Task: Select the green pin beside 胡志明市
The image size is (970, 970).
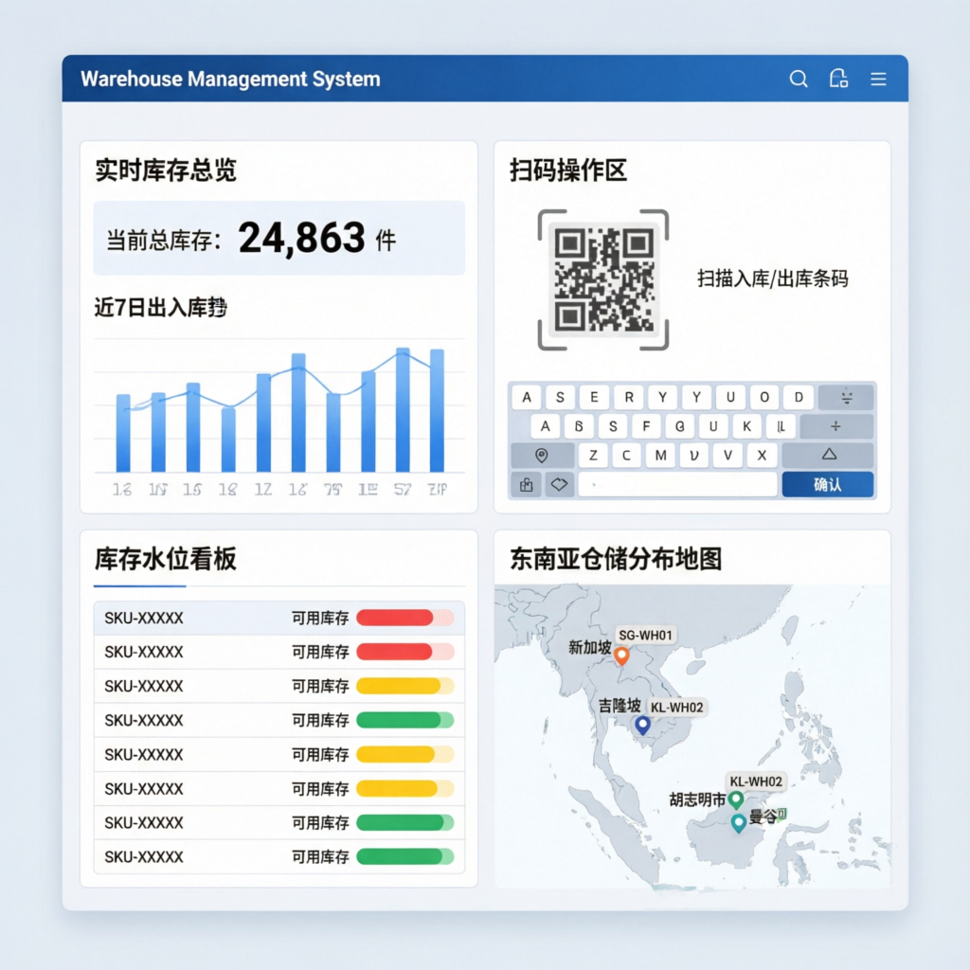Action: (x=735, y=799)
